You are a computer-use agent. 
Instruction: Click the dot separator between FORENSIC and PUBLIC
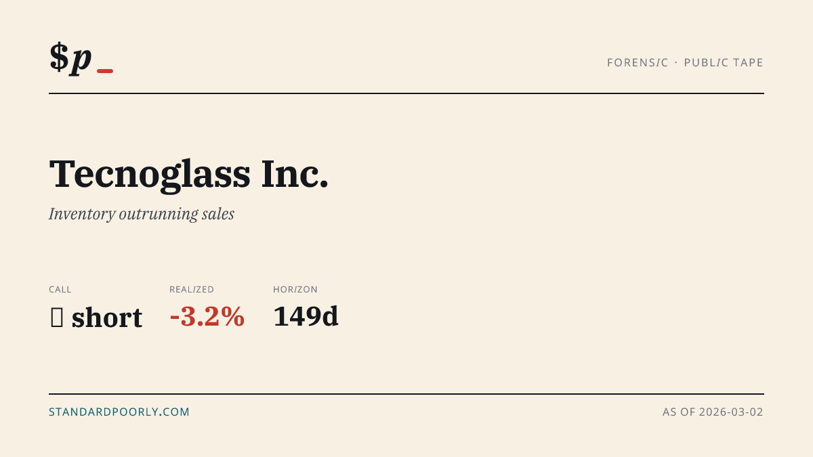point(676,62)
